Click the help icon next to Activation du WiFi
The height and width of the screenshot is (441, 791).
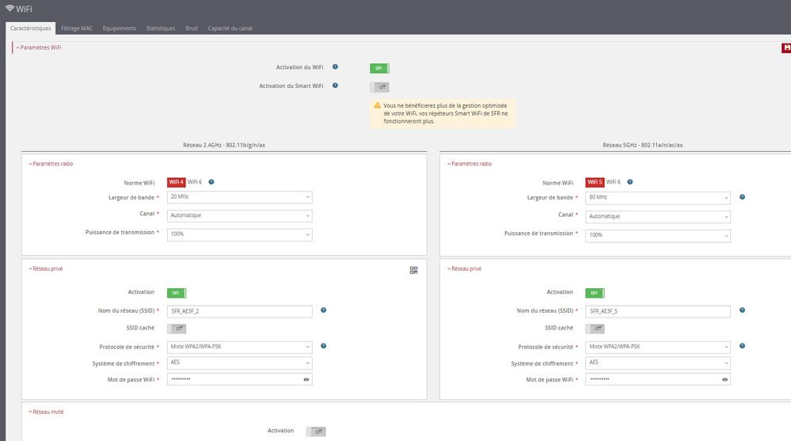coord(336,67)
